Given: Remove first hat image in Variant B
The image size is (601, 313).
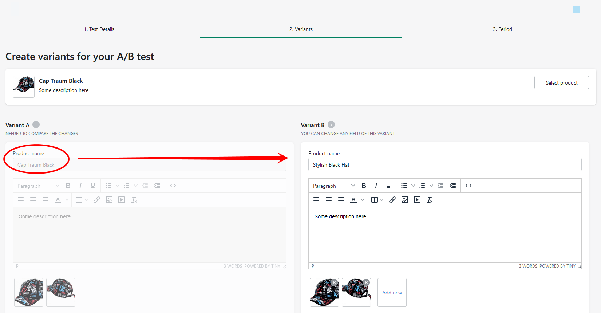Looking at the screenshot, I should pyautogui.click(x=334, y=282).
